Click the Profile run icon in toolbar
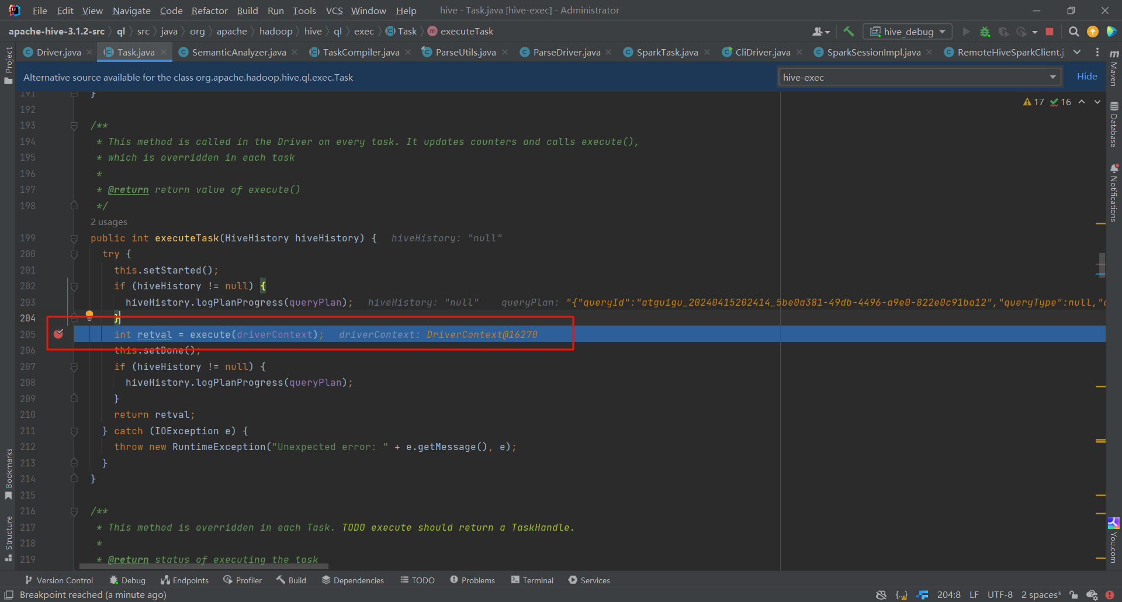Viewport: 1122px width, 602px height. (x=1021, y=32)
